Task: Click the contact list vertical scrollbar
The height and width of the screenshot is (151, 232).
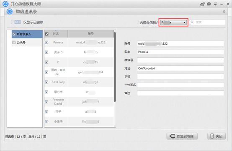Action: pos(115,78)
